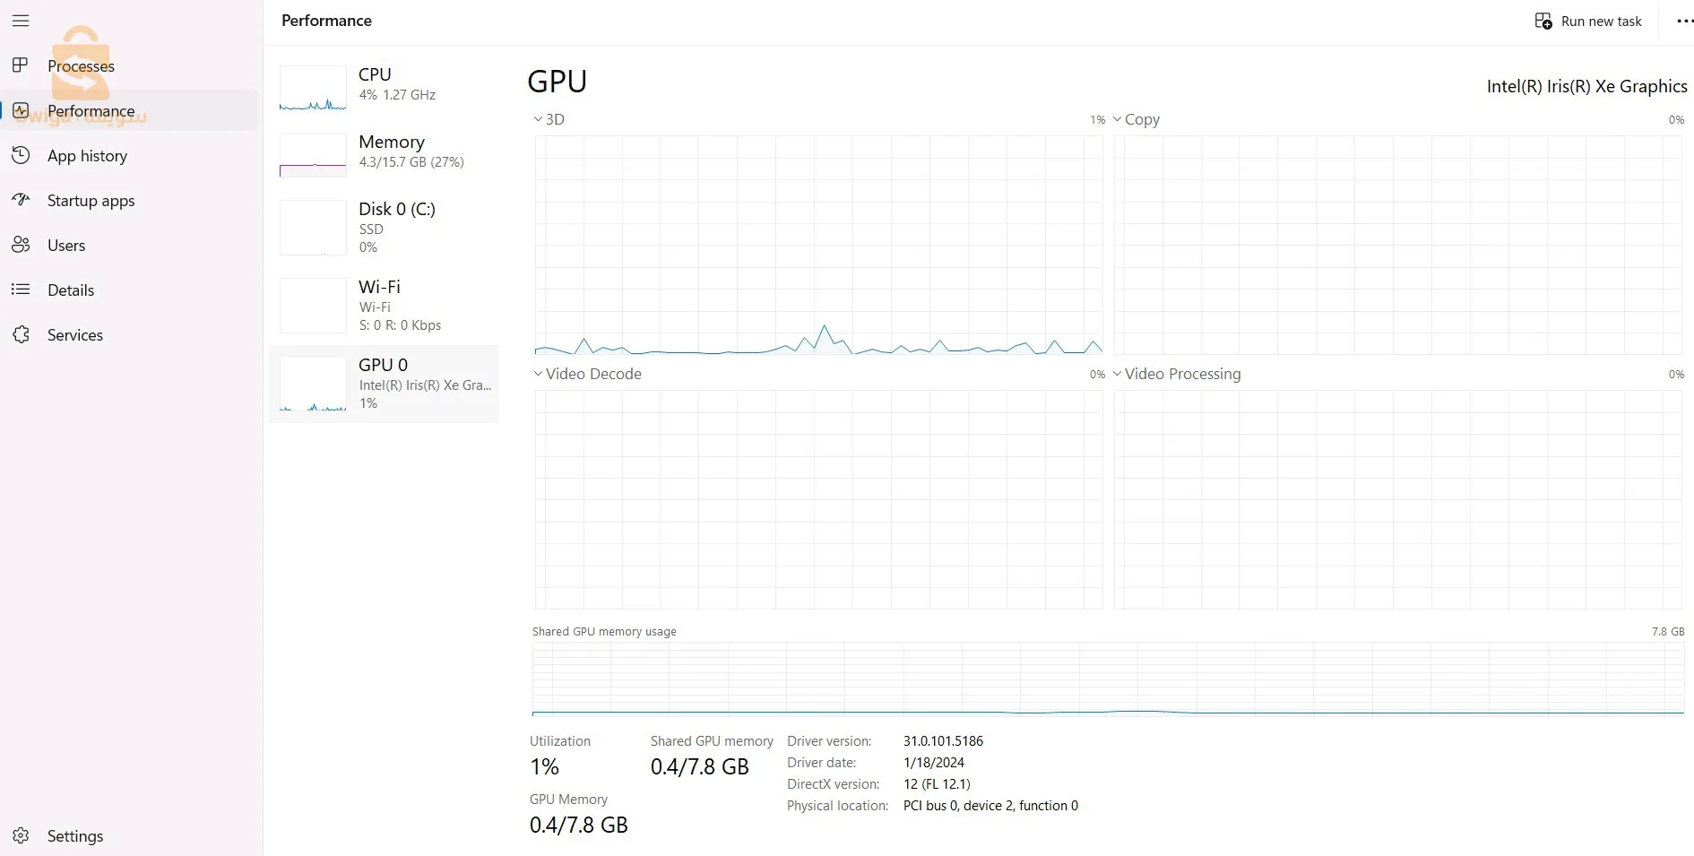Click the hamburger navigation menu icon
The image size is (1694, 856).
[x=21, y=21]
